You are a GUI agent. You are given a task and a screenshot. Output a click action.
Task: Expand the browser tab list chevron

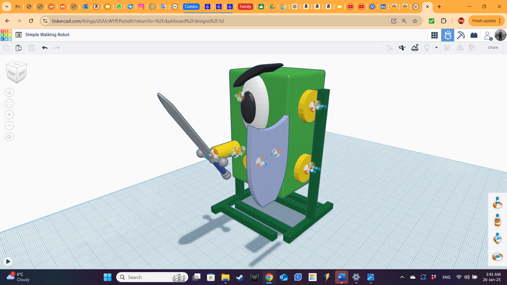point(6,6)
